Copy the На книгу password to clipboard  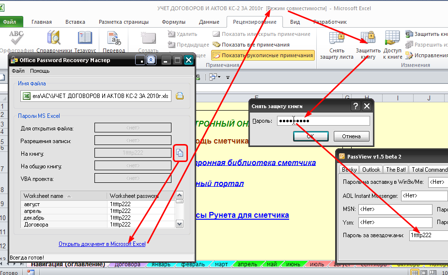(180, 153)
